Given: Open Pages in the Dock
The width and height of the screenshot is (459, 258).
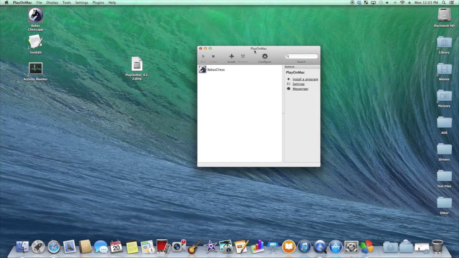Looking at the screenshot, I should 241,247.
